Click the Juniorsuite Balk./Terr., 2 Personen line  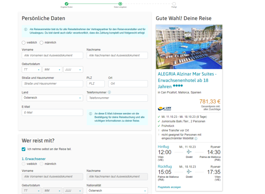pos(183,121)
